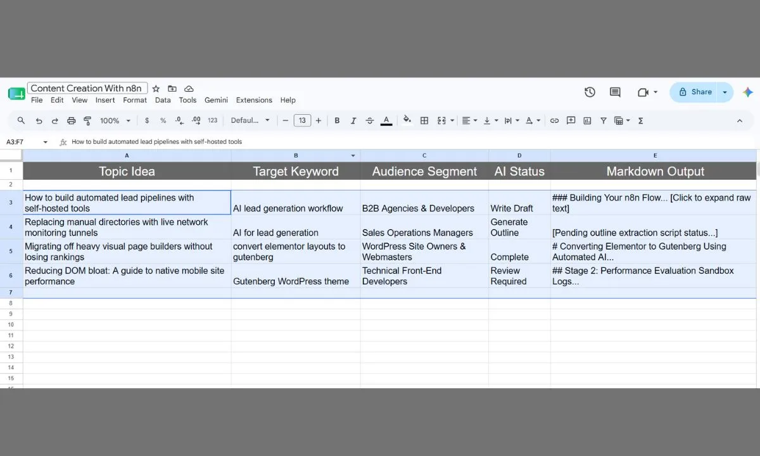Toggle strikethrough formatting
760x456 pixels.
tap(370, 120)
